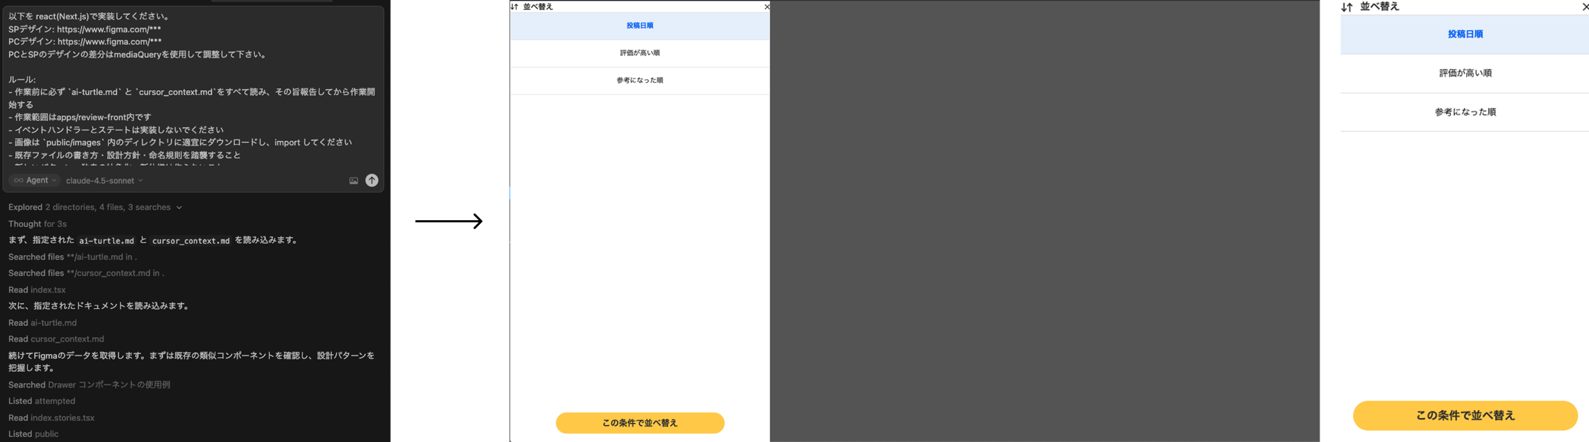The width and height of the screenshot is (1589, 442).
Task: Click the 'Listed public' entry
Action: (33, 434)
